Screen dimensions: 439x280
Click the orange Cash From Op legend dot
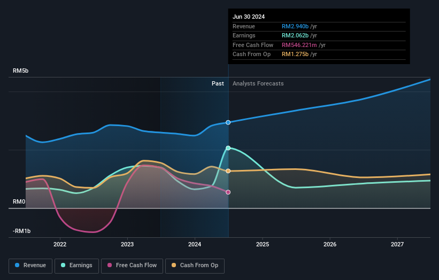174,265
